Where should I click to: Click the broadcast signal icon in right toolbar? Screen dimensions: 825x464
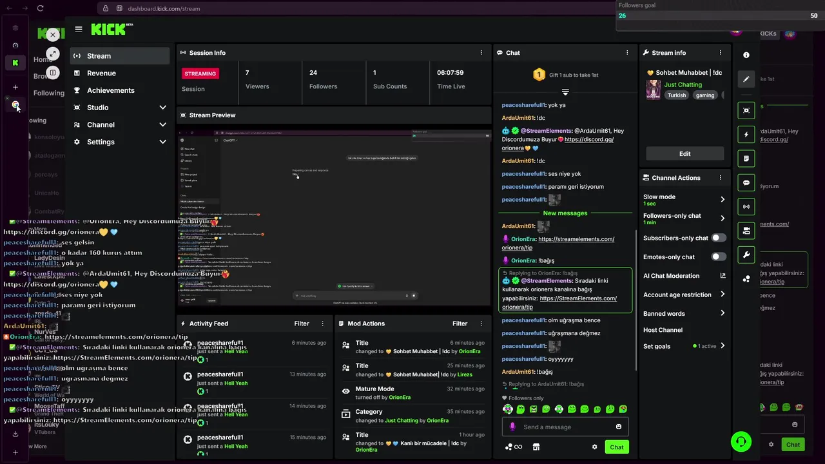point(746,206)
